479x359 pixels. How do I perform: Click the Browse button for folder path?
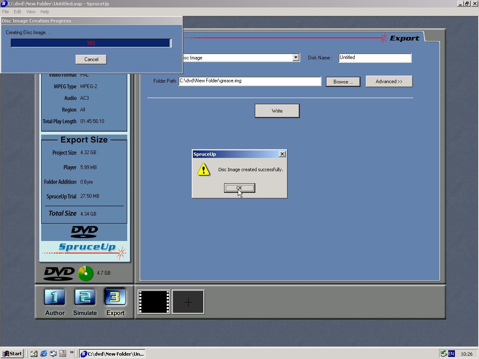(x=343, y=82)
